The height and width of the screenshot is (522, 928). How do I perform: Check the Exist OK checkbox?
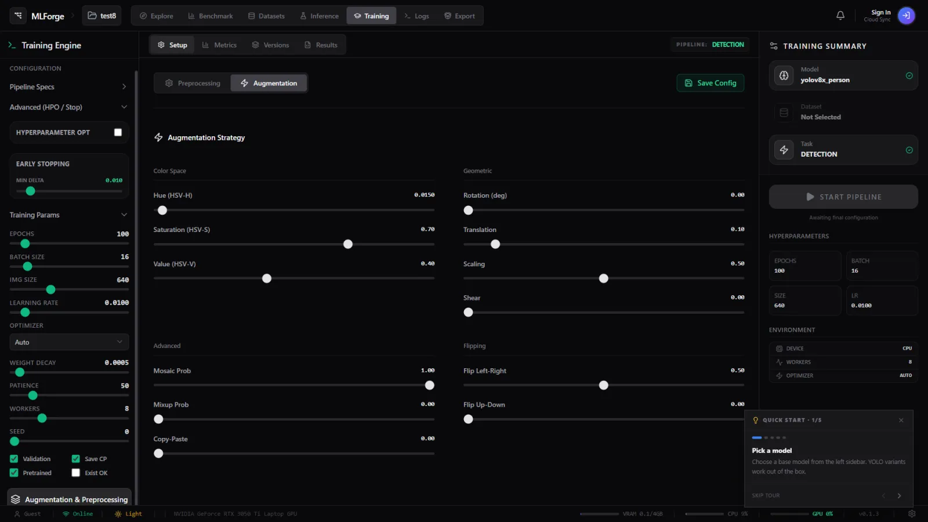click(x=75, y=473)
